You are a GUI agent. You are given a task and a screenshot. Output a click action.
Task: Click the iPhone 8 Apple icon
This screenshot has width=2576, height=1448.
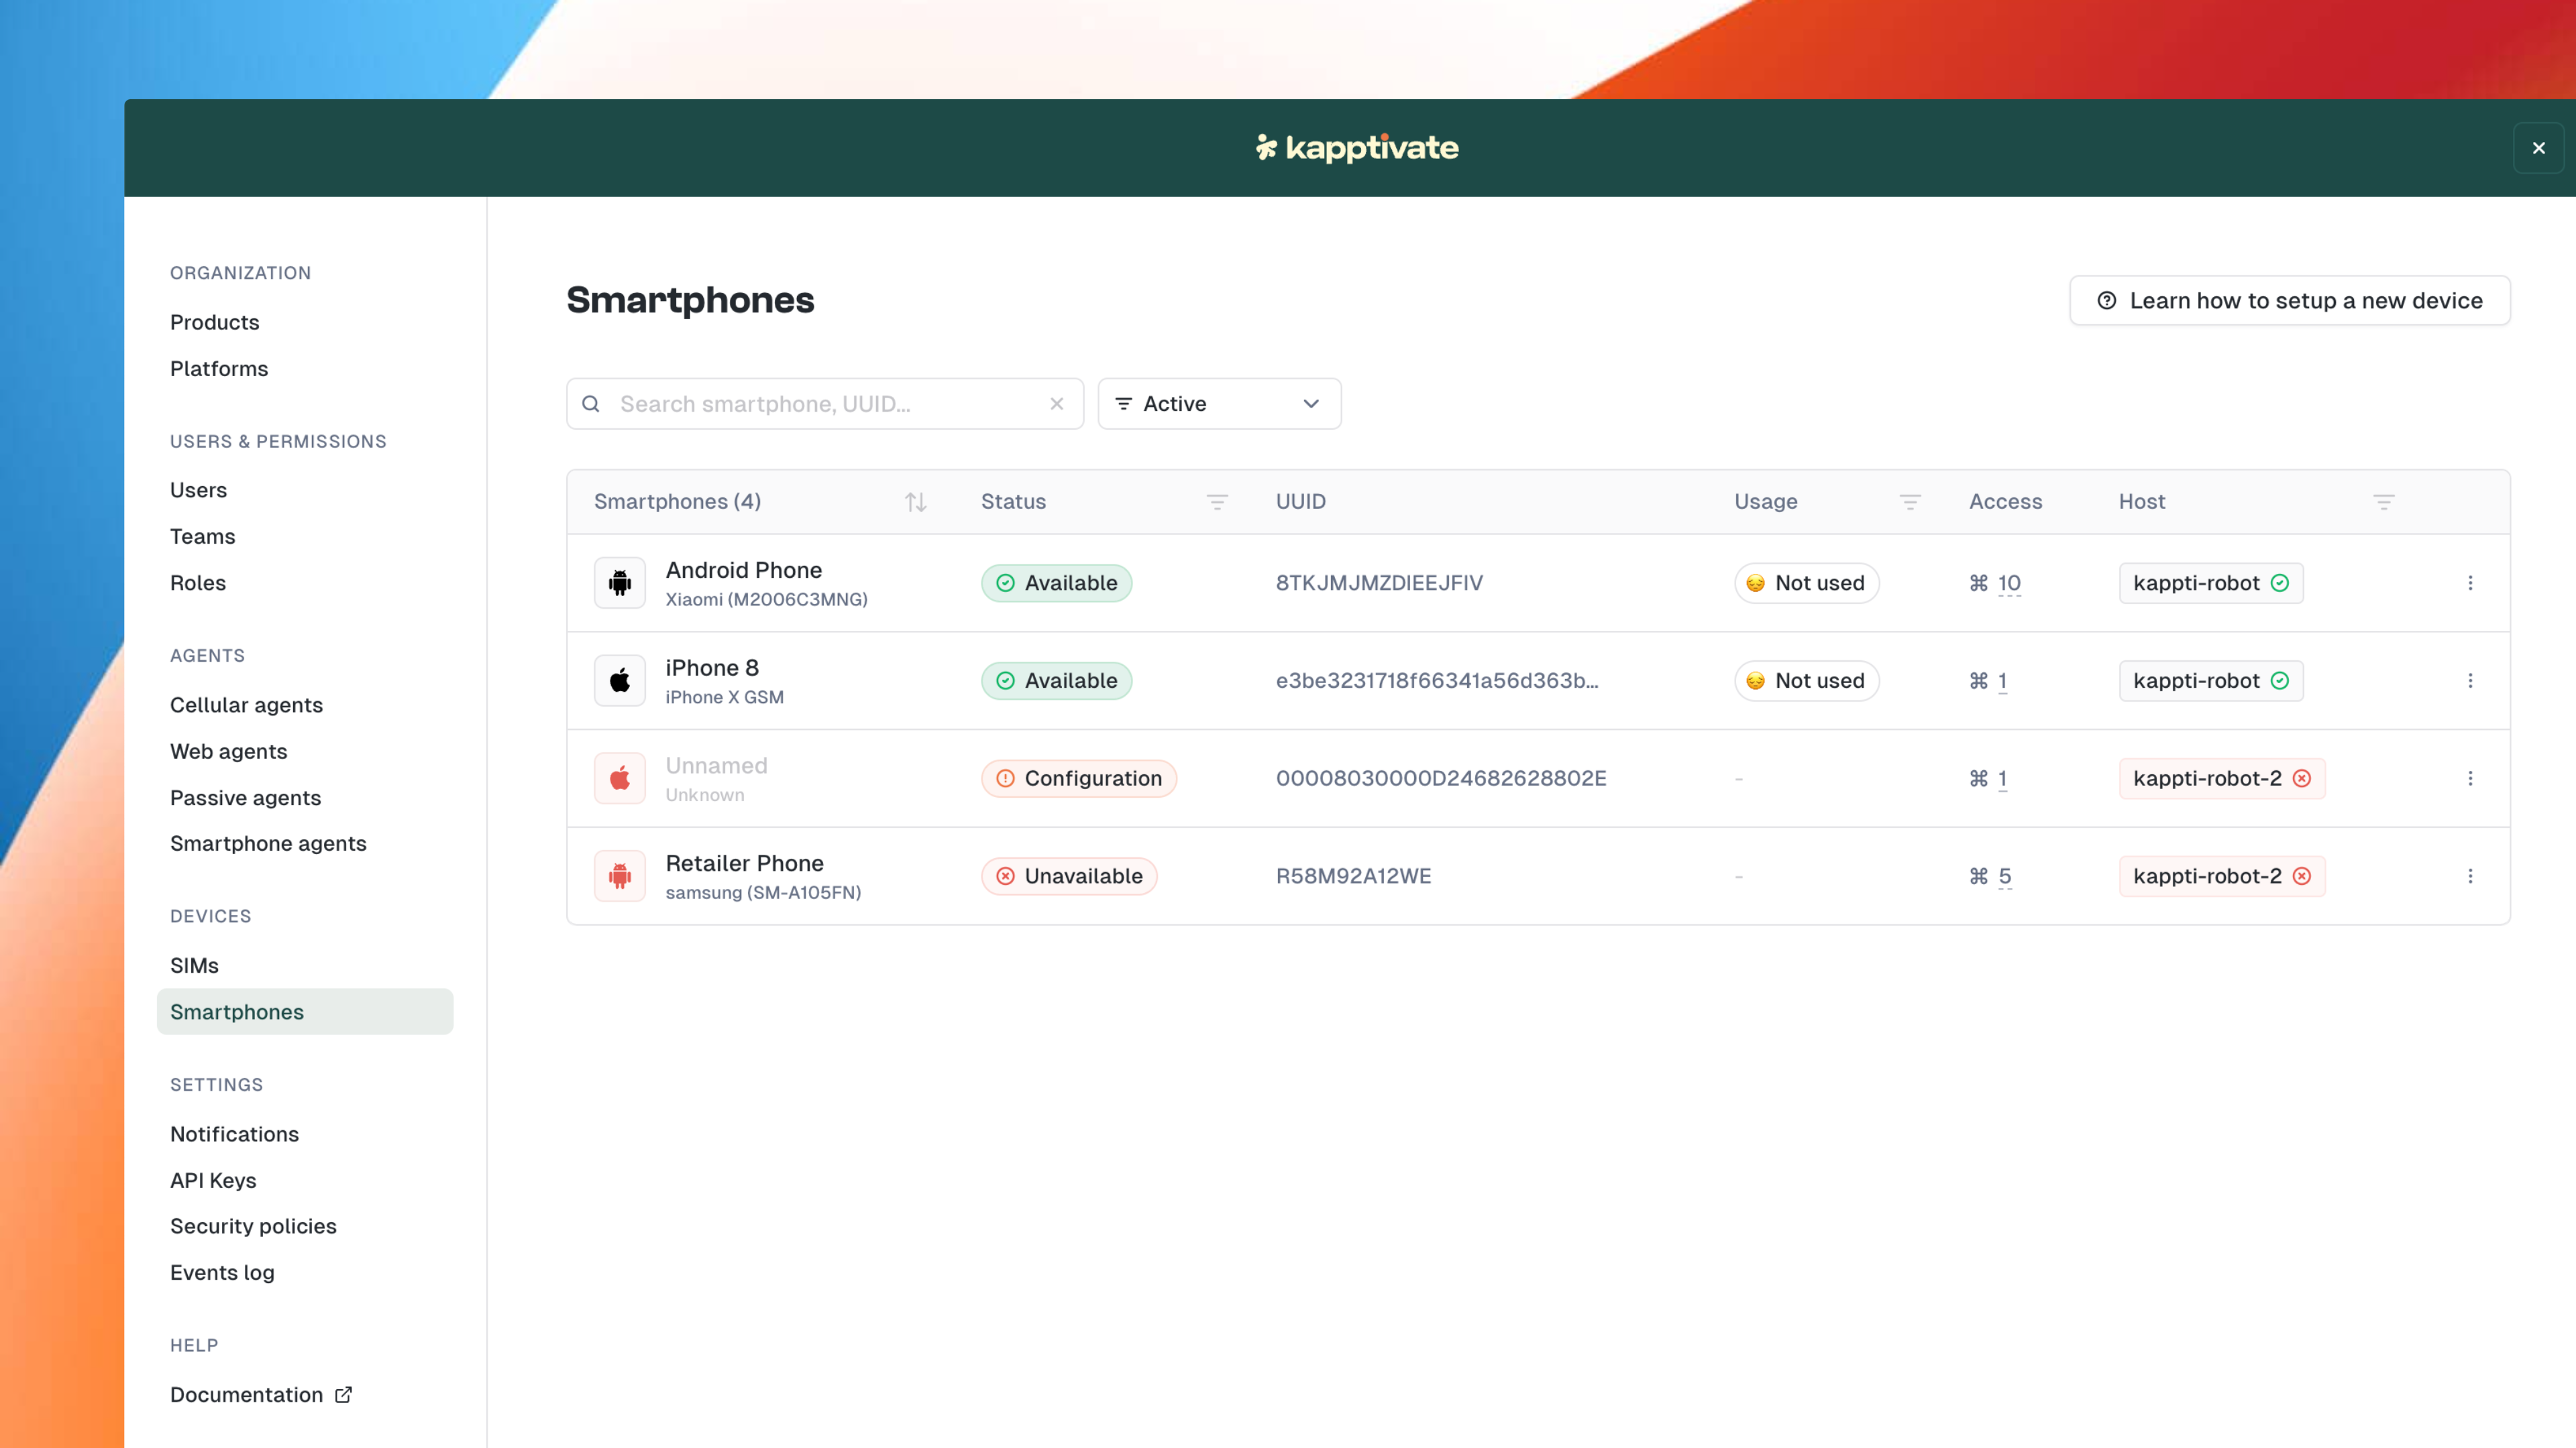[x=619, y=680]
